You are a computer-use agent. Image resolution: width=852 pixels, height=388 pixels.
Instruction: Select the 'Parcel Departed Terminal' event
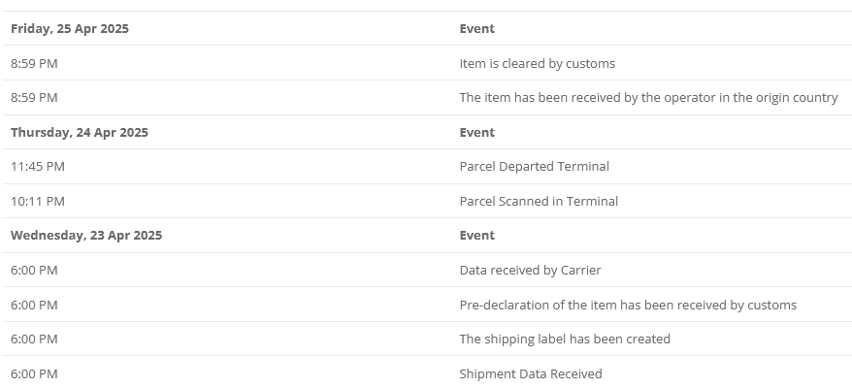[x=534, y=166]
